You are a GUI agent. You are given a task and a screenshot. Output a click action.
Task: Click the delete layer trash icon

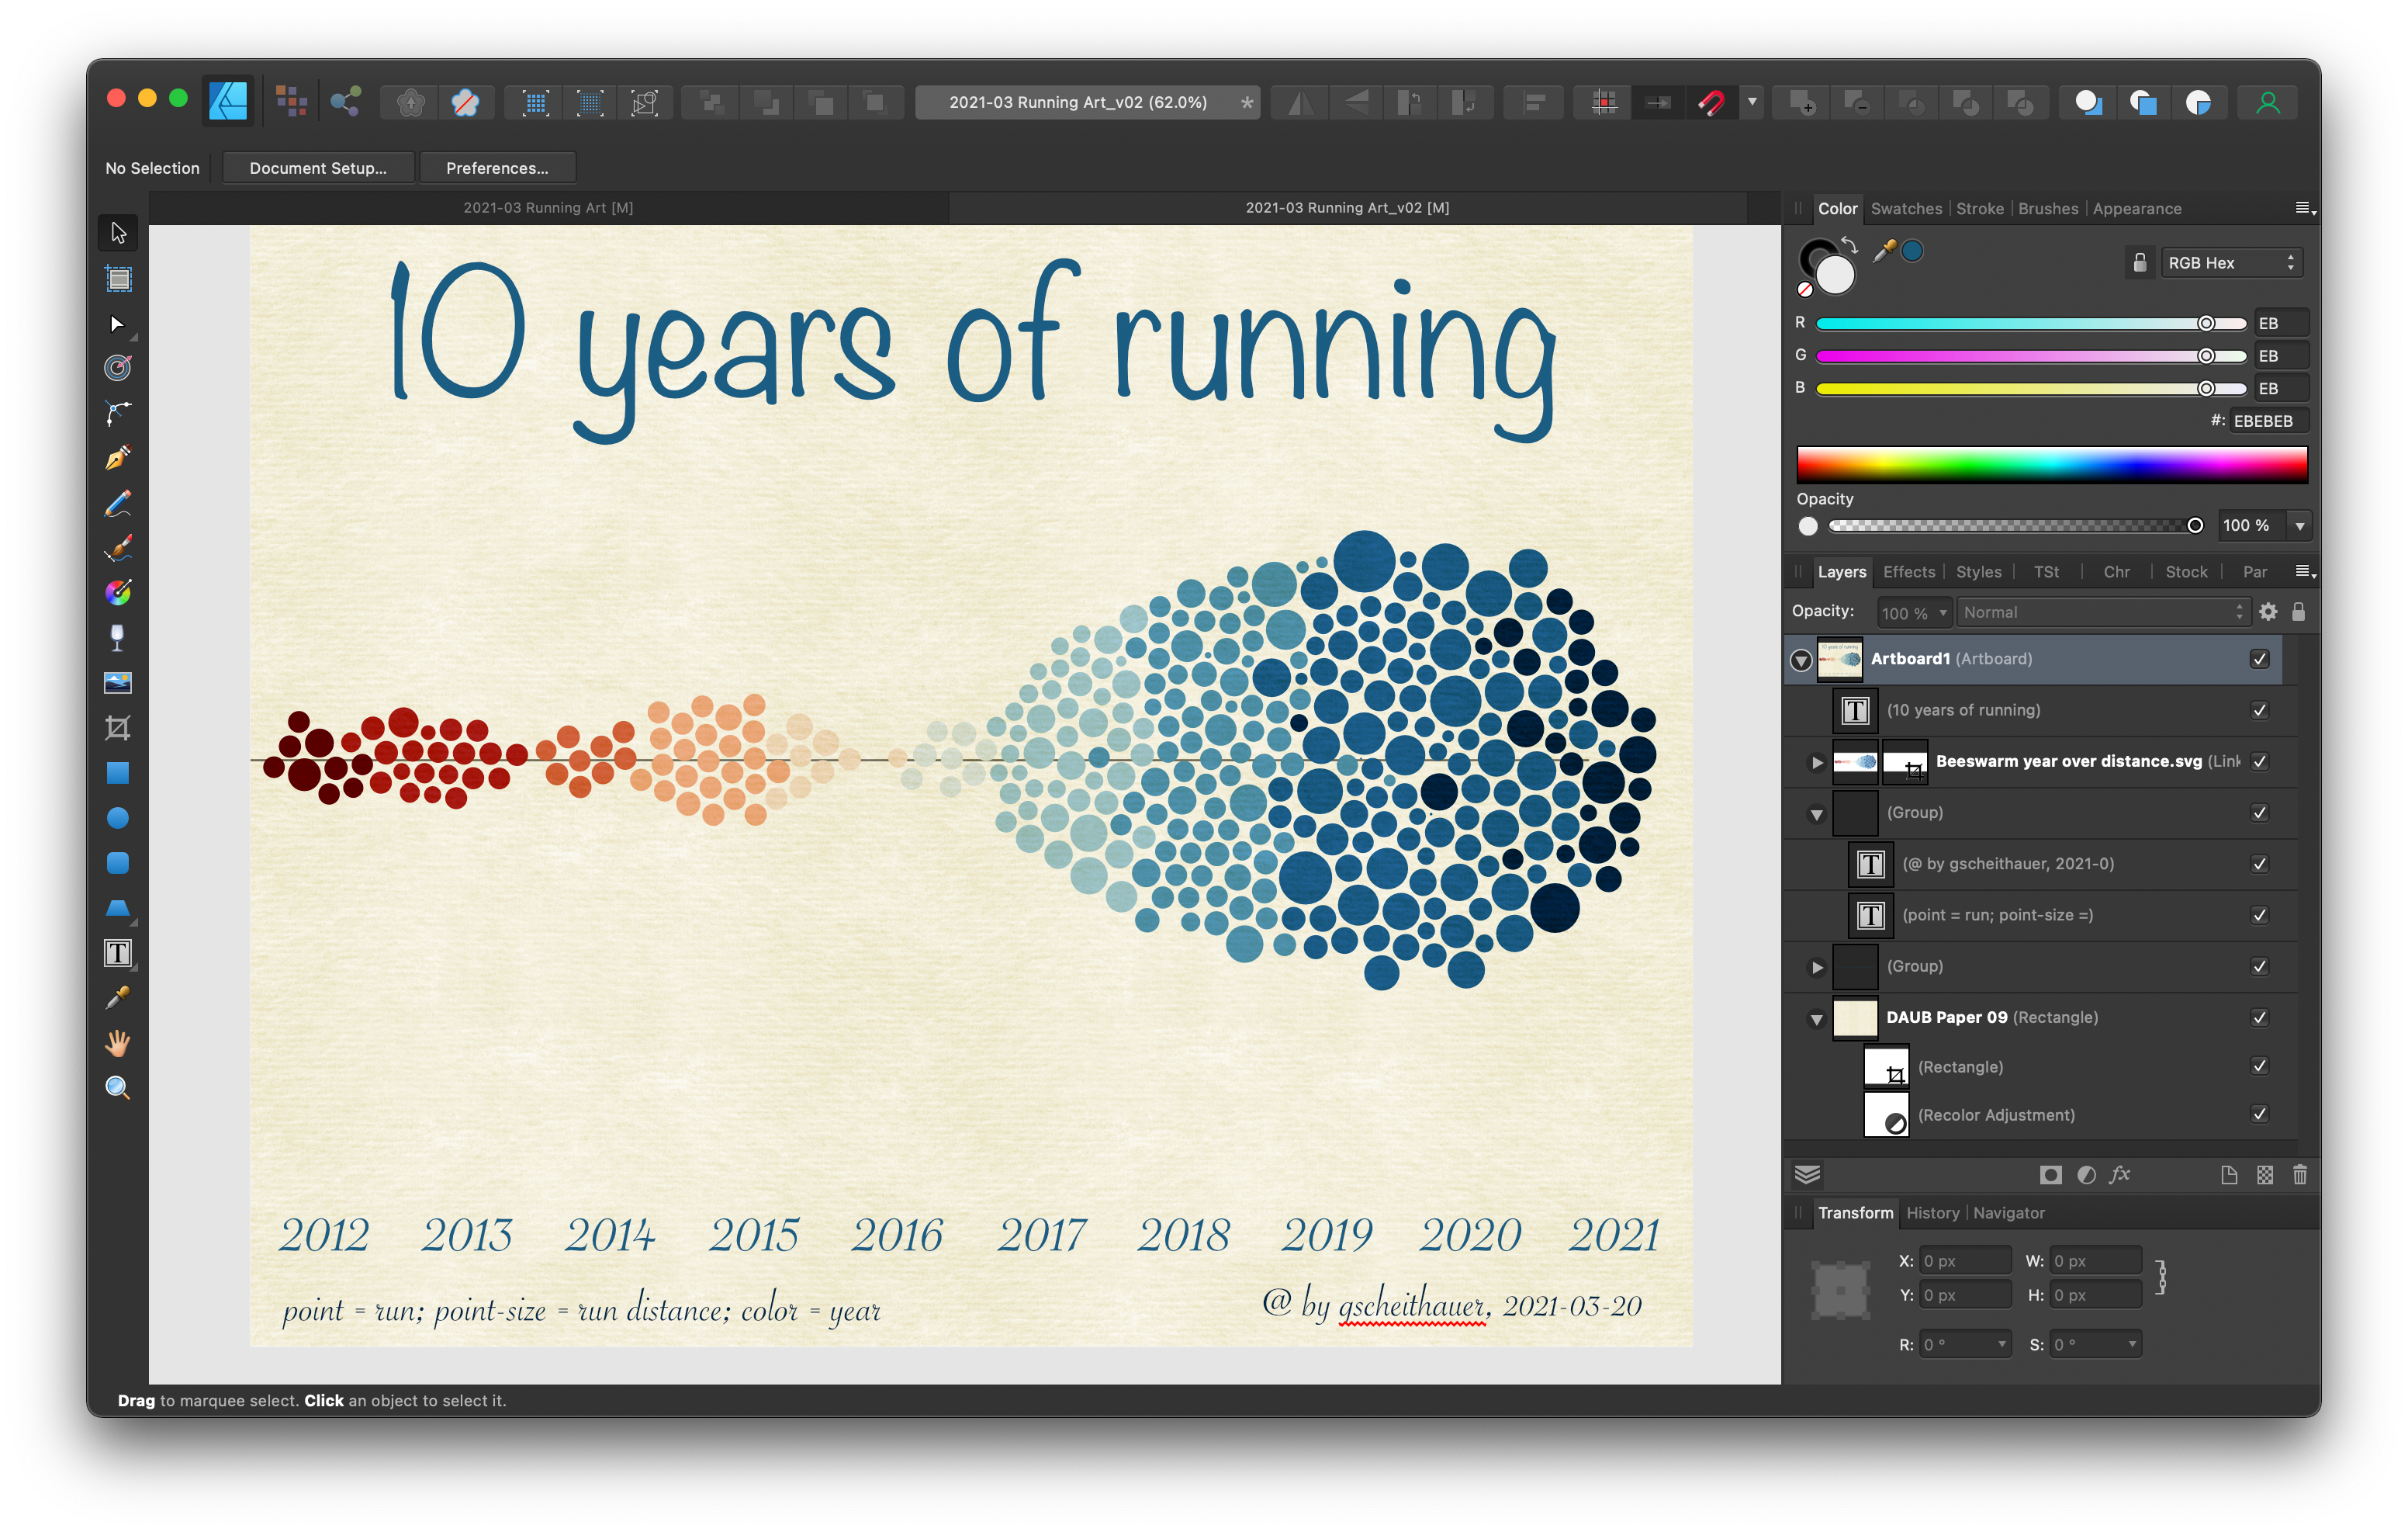click(2299, 1175)
